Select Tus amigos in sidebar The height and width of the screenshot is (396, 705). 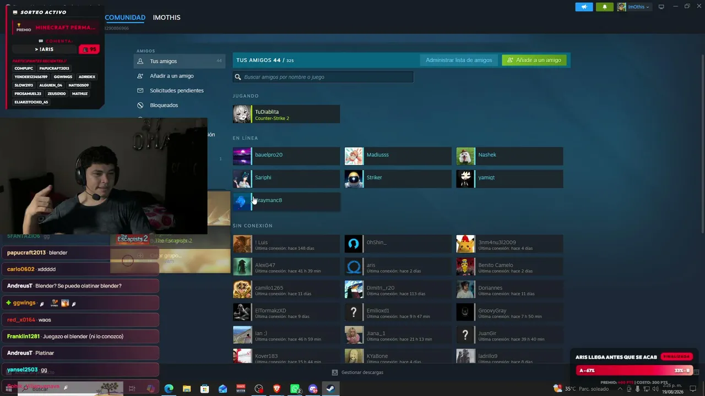179,61
